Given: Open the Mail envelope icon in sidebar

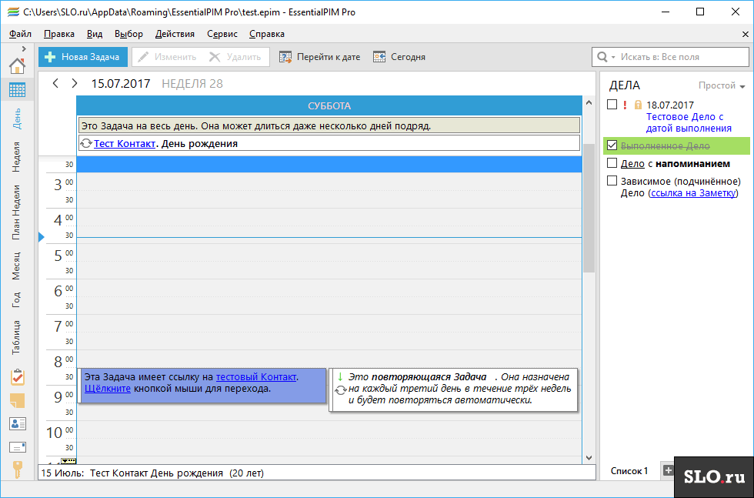Looking at the screenshot, I should click(x=17, y=447).
